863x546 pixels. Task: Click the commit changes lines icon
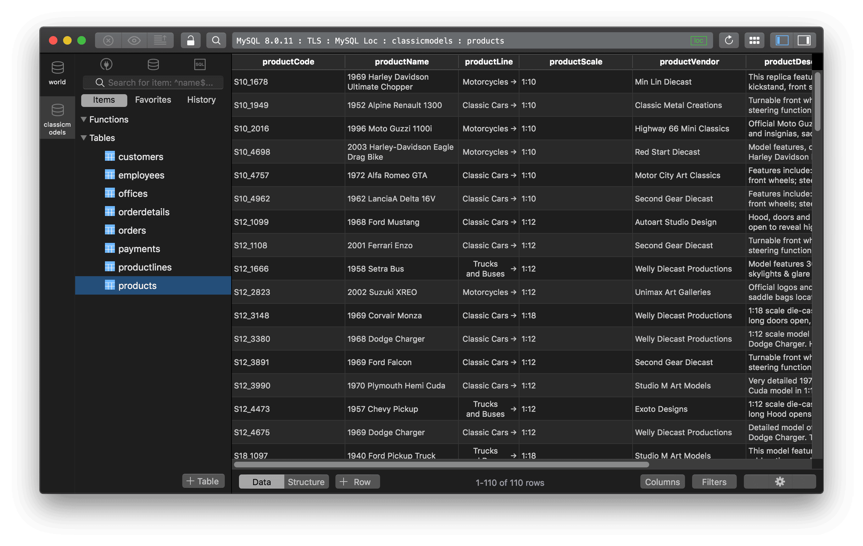point(160,40)
